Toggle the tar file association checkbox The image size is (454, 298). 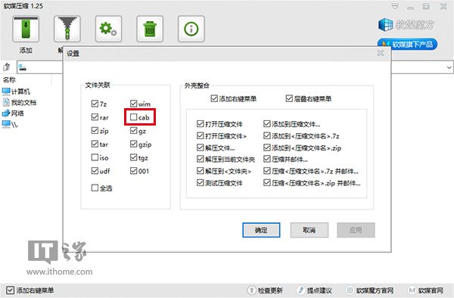[95, 144]
